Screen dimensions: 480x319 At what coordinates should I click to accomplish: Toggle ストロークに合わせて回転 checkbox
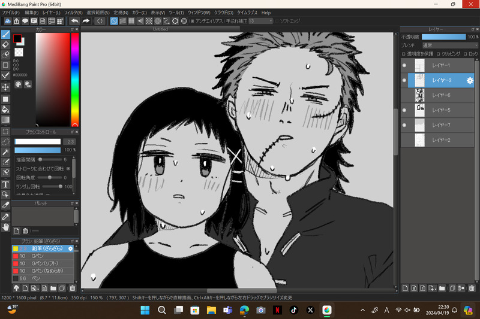pos(68,169)
